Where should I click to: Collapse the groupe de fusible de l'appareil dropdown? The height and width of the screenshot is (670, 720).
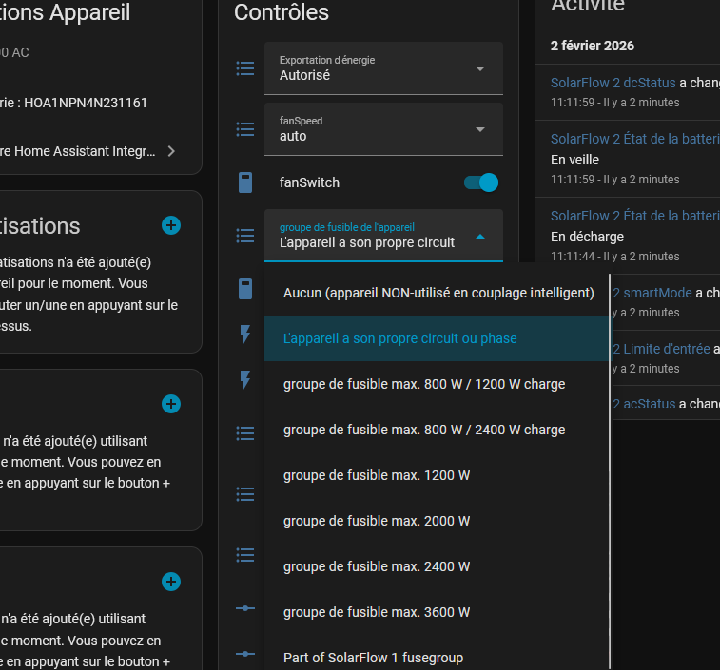click(479, 237)
